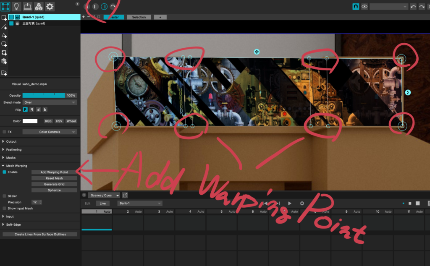The image size is (430, 266).
Task: Select the add Line tool
Action: point(4,27)
